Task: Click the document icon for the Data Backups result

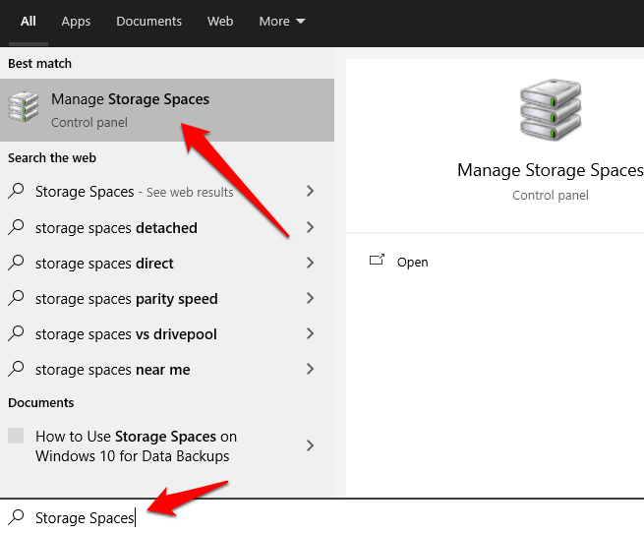Action: click(16, 436)
